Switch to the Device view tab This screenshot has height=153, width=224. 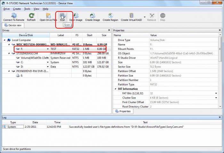13,25
